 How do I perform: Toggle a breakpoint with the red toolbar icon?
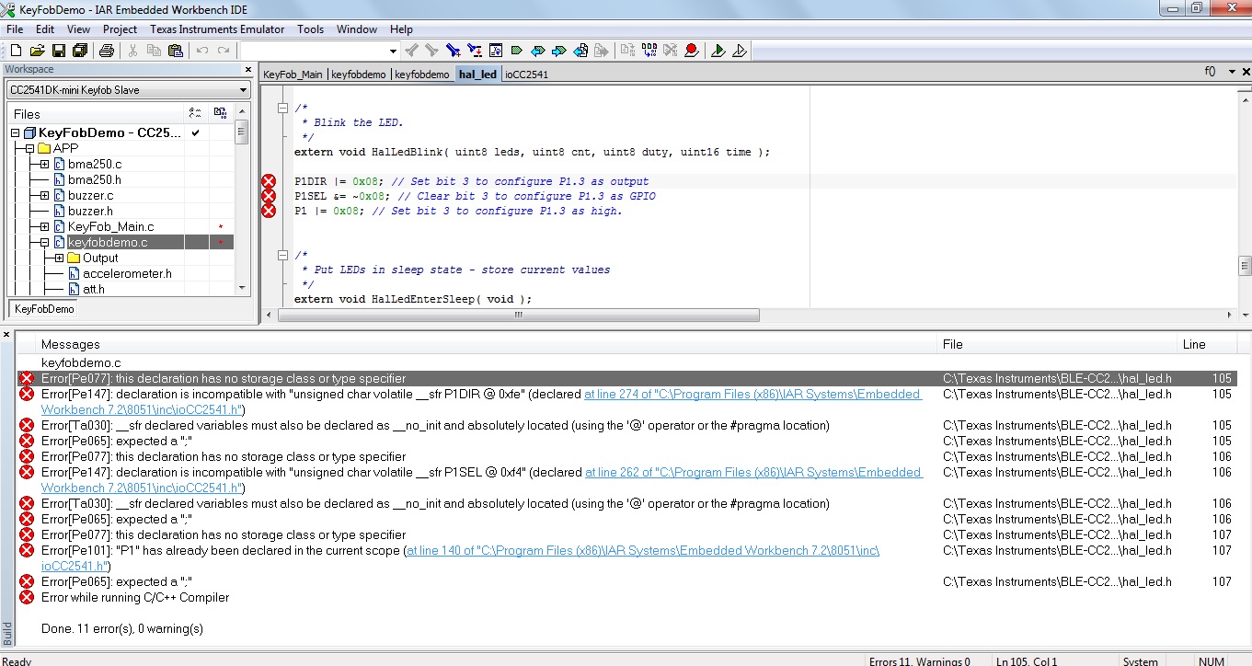pos(692,51)
